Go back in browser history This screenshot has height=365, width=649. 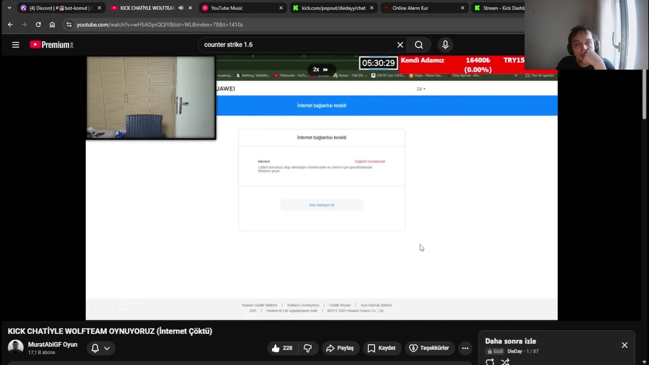[x=10, y=24]
